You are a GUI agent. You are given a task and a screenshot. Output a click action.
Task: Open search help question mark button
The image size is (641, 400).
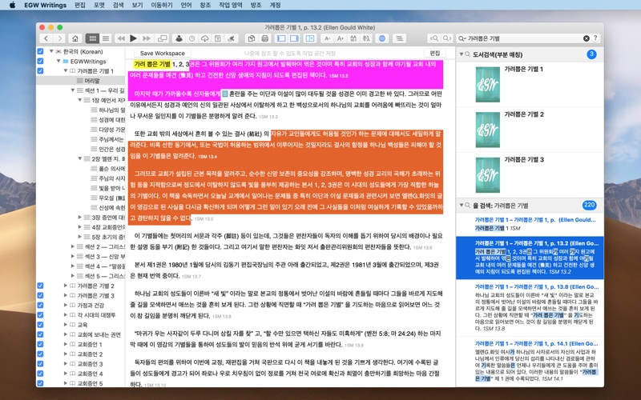pyautogui.click(x=595, y=38)
